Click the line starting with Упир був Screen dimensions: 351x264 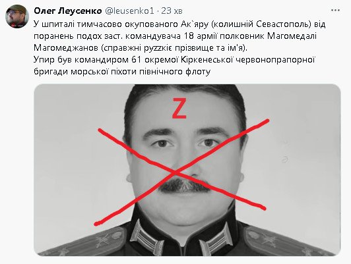[x=174, y=60]
